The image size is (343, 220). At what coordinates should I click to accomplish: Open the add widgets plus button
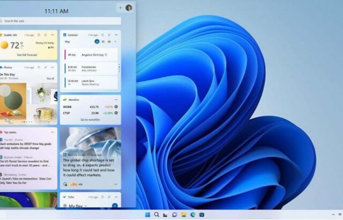(120, 8)
